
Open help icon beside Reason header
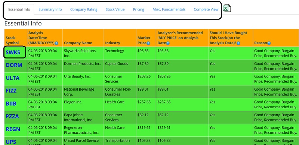tap(269, 43)
